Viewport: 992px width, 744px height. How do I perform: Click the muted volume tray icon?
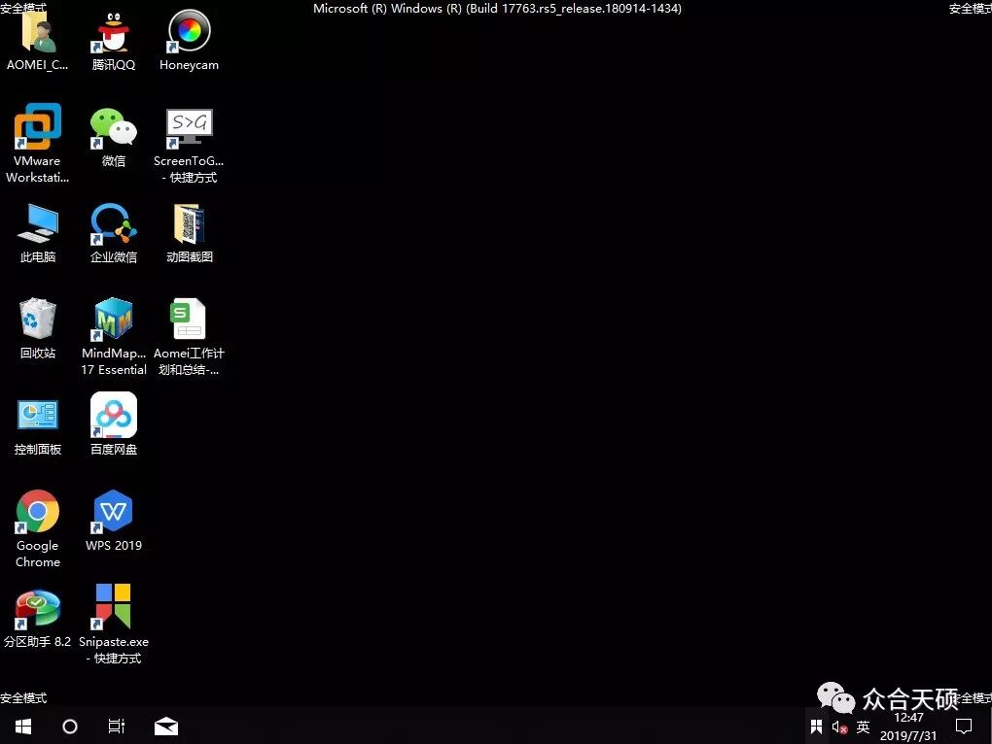(839, 727)
